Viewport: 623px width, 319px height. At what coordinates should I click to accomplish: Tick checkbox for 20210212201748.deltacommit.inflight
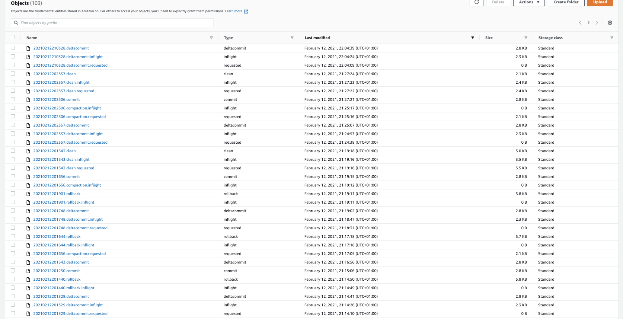point(13,219)
